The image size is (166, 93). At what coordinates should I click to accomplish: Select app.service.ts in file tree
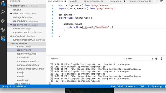click(x=26, y=50)
